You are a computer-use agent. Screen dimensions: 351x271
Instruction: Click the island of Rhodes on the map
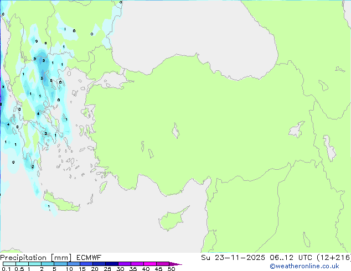click(x=103, y=187)
